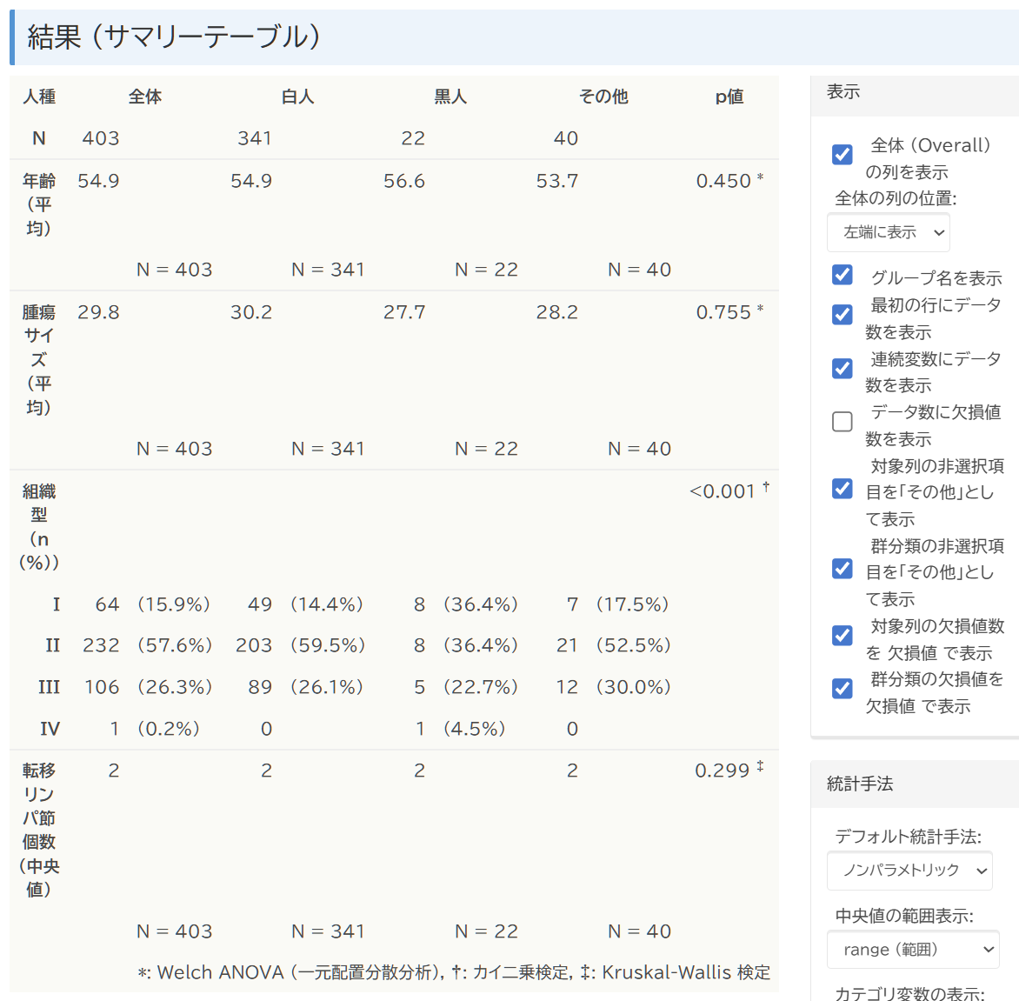Screen dimensions: 1019x1001
Task: Toggle 群分類の非選択項目を「その他」として表示 checkbox
Action: (842, 569)
